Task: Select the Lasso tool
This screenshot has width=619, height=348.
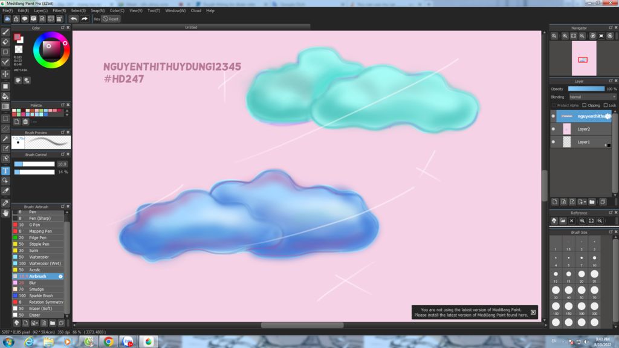Action: point(5,129)
